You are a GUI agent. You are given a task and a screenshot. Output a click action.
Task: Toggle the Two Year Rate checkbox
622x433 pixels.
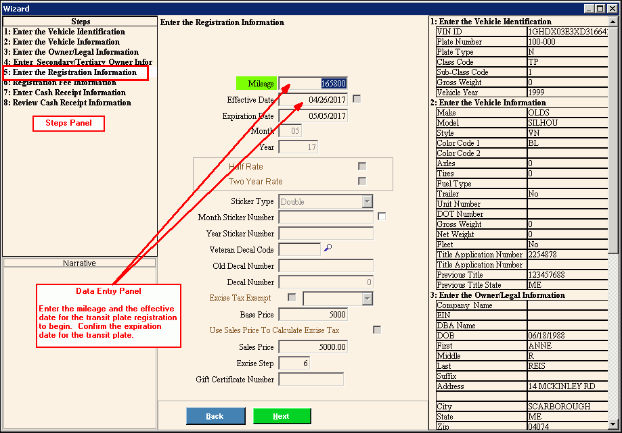[362, 181]
